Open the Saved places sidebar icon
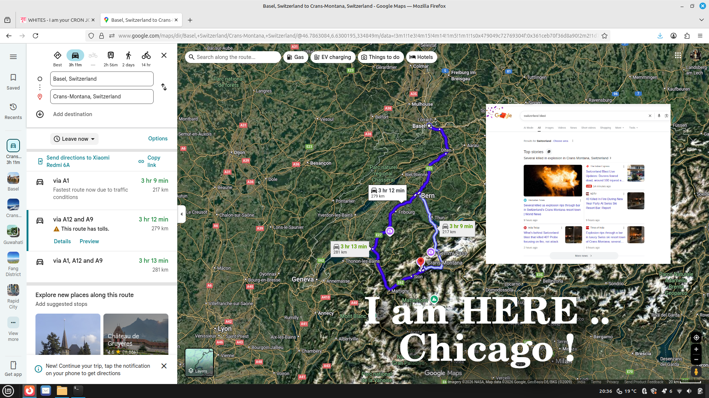 click(13, 81)
